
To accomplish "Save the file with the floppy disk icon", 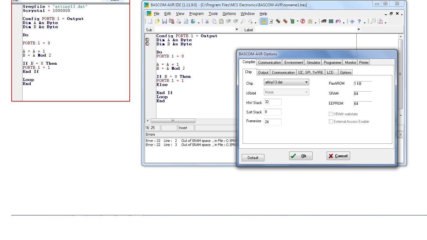I will click(x=164, y=21).
